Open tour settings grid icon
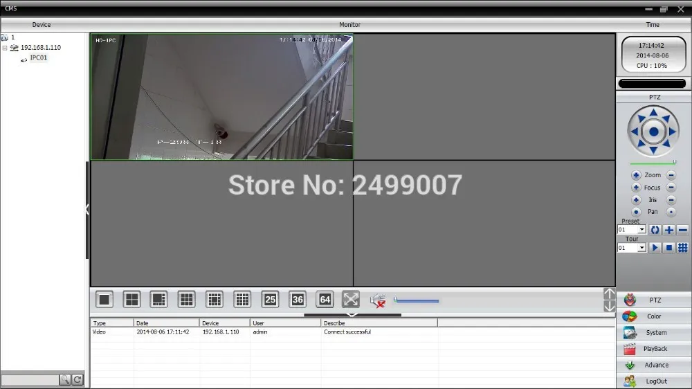 (683, 248)
